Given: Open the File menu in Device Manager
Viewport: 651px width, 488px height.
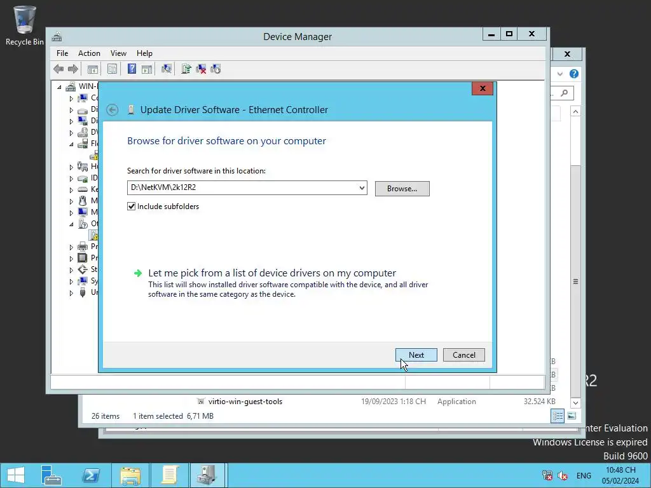Looking at the screenshot, I should [x=62, y=53].
